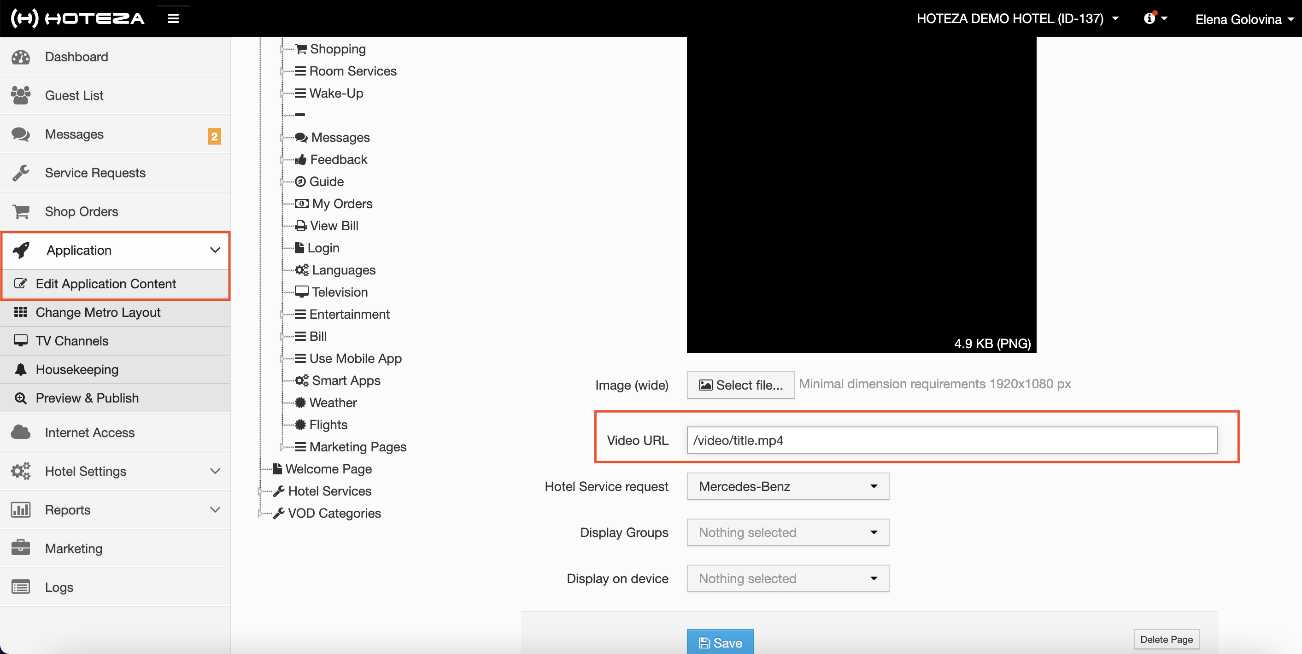Expand Hotel Settings chevron

(215, 471)
